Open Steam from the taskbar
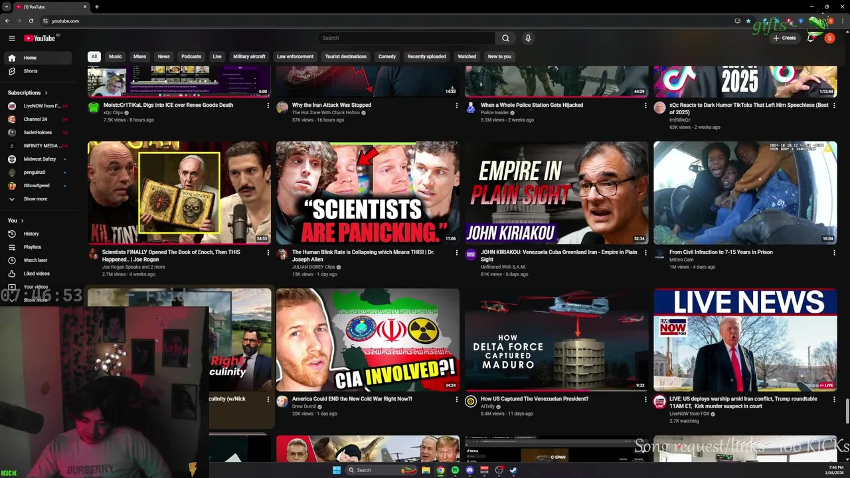 pyautogui.click(x=513, y=470)
